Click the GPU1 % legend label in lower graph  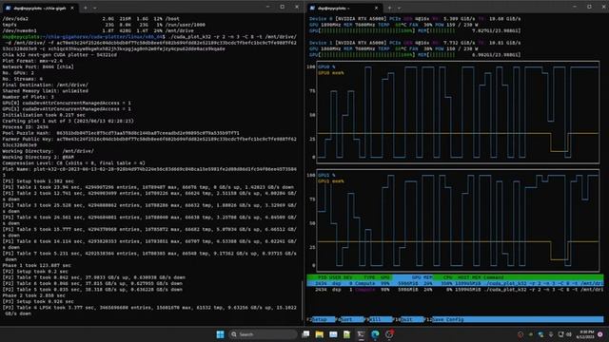click(x=325, y=175)
